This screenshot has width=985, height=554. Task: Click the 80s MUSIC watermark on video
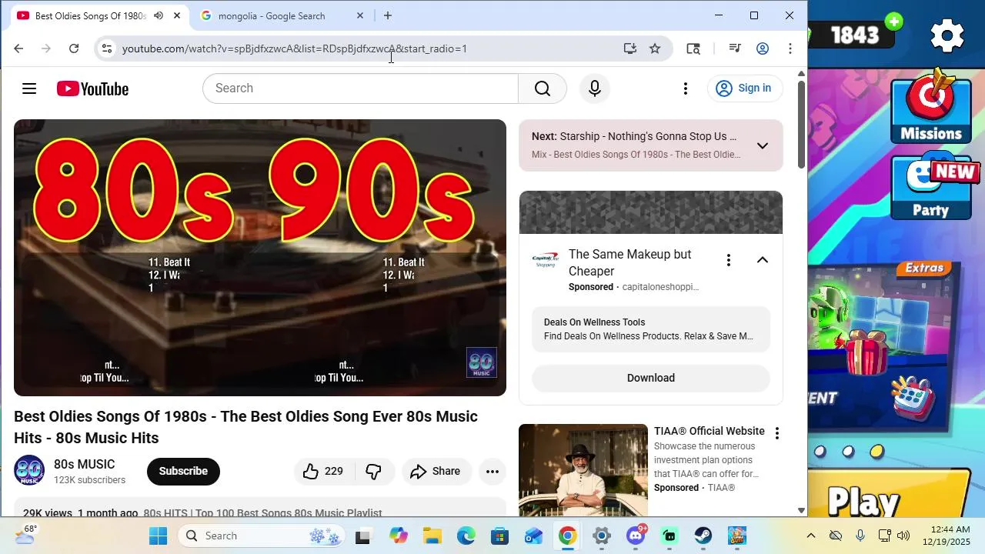pos(482,362)
